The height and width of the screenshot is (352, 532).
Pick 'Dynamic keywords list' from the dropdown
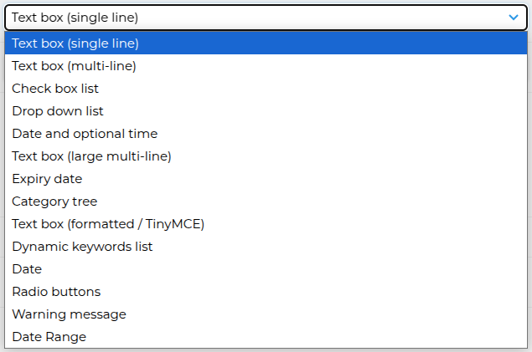click(82, 247)
